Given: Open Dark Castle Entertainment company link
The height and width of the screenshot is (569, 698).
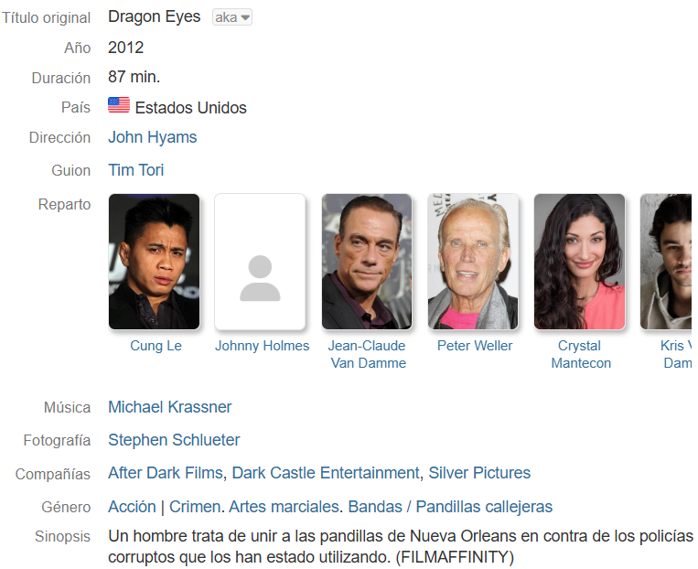Looking at the screenshot, I should [326, 473].
